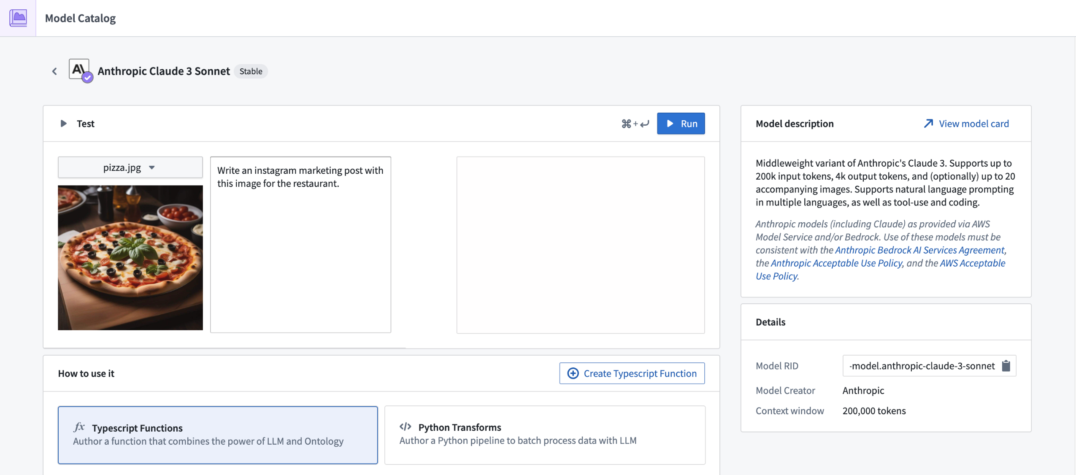Image resolution: width=1076 pixels, height=475 pixels.
Task: Click the 'Anthropic' Model Creator value
Action: pyautogui.click(x=863, y=391)
